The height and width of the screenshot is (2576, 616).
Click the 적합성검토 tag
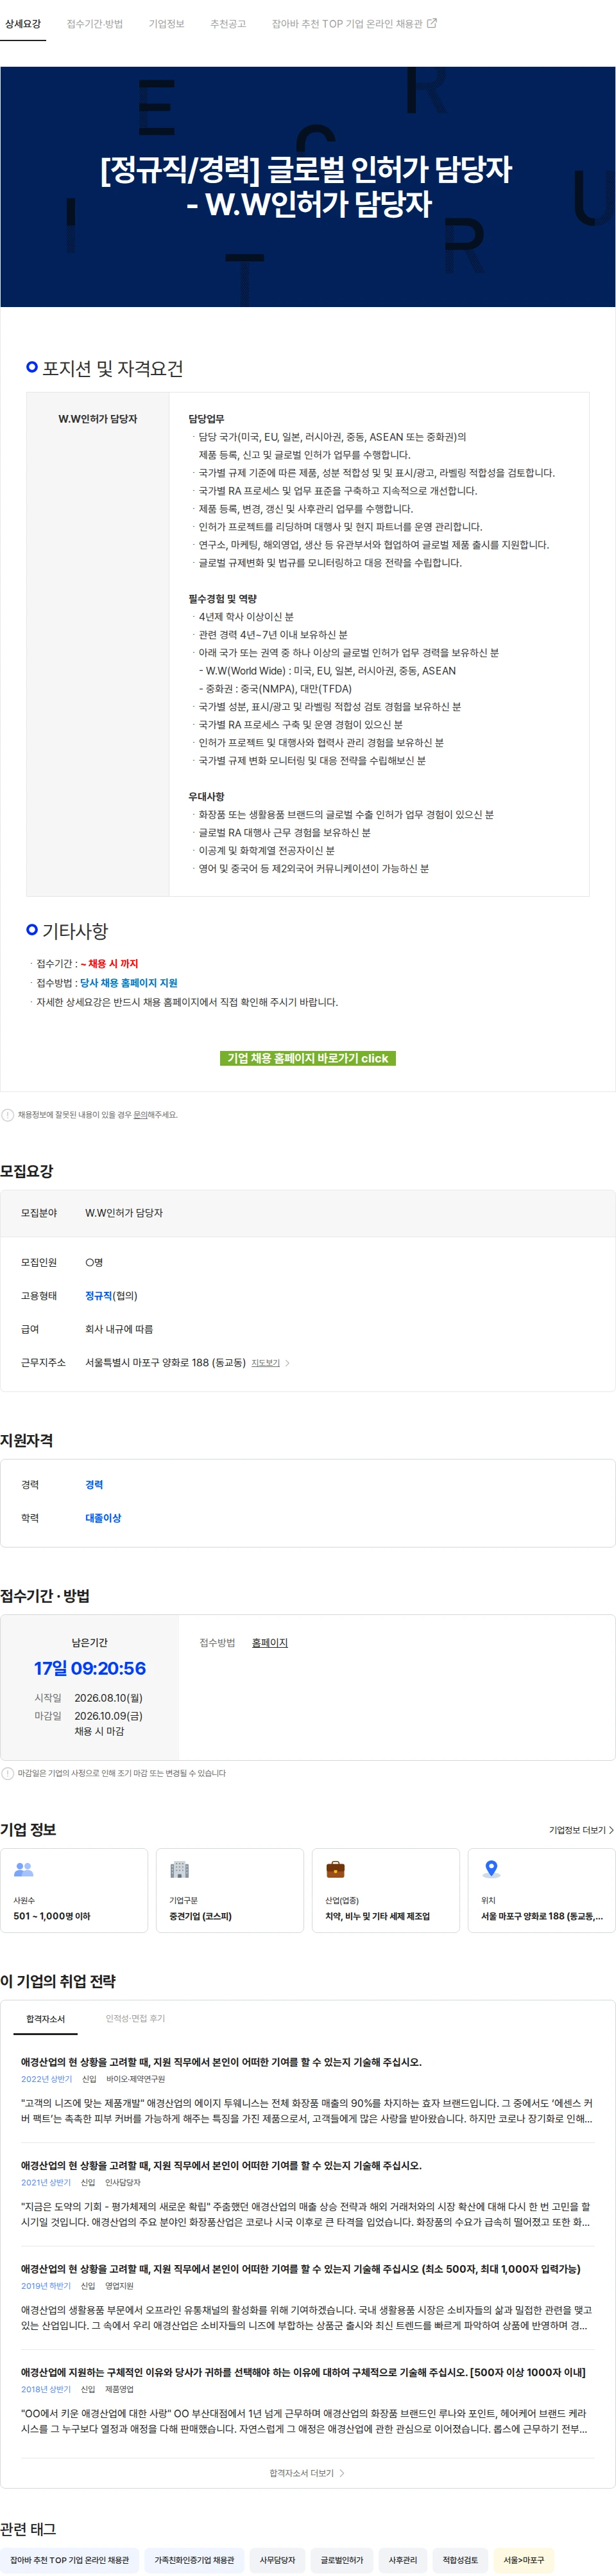[460, 2560]
